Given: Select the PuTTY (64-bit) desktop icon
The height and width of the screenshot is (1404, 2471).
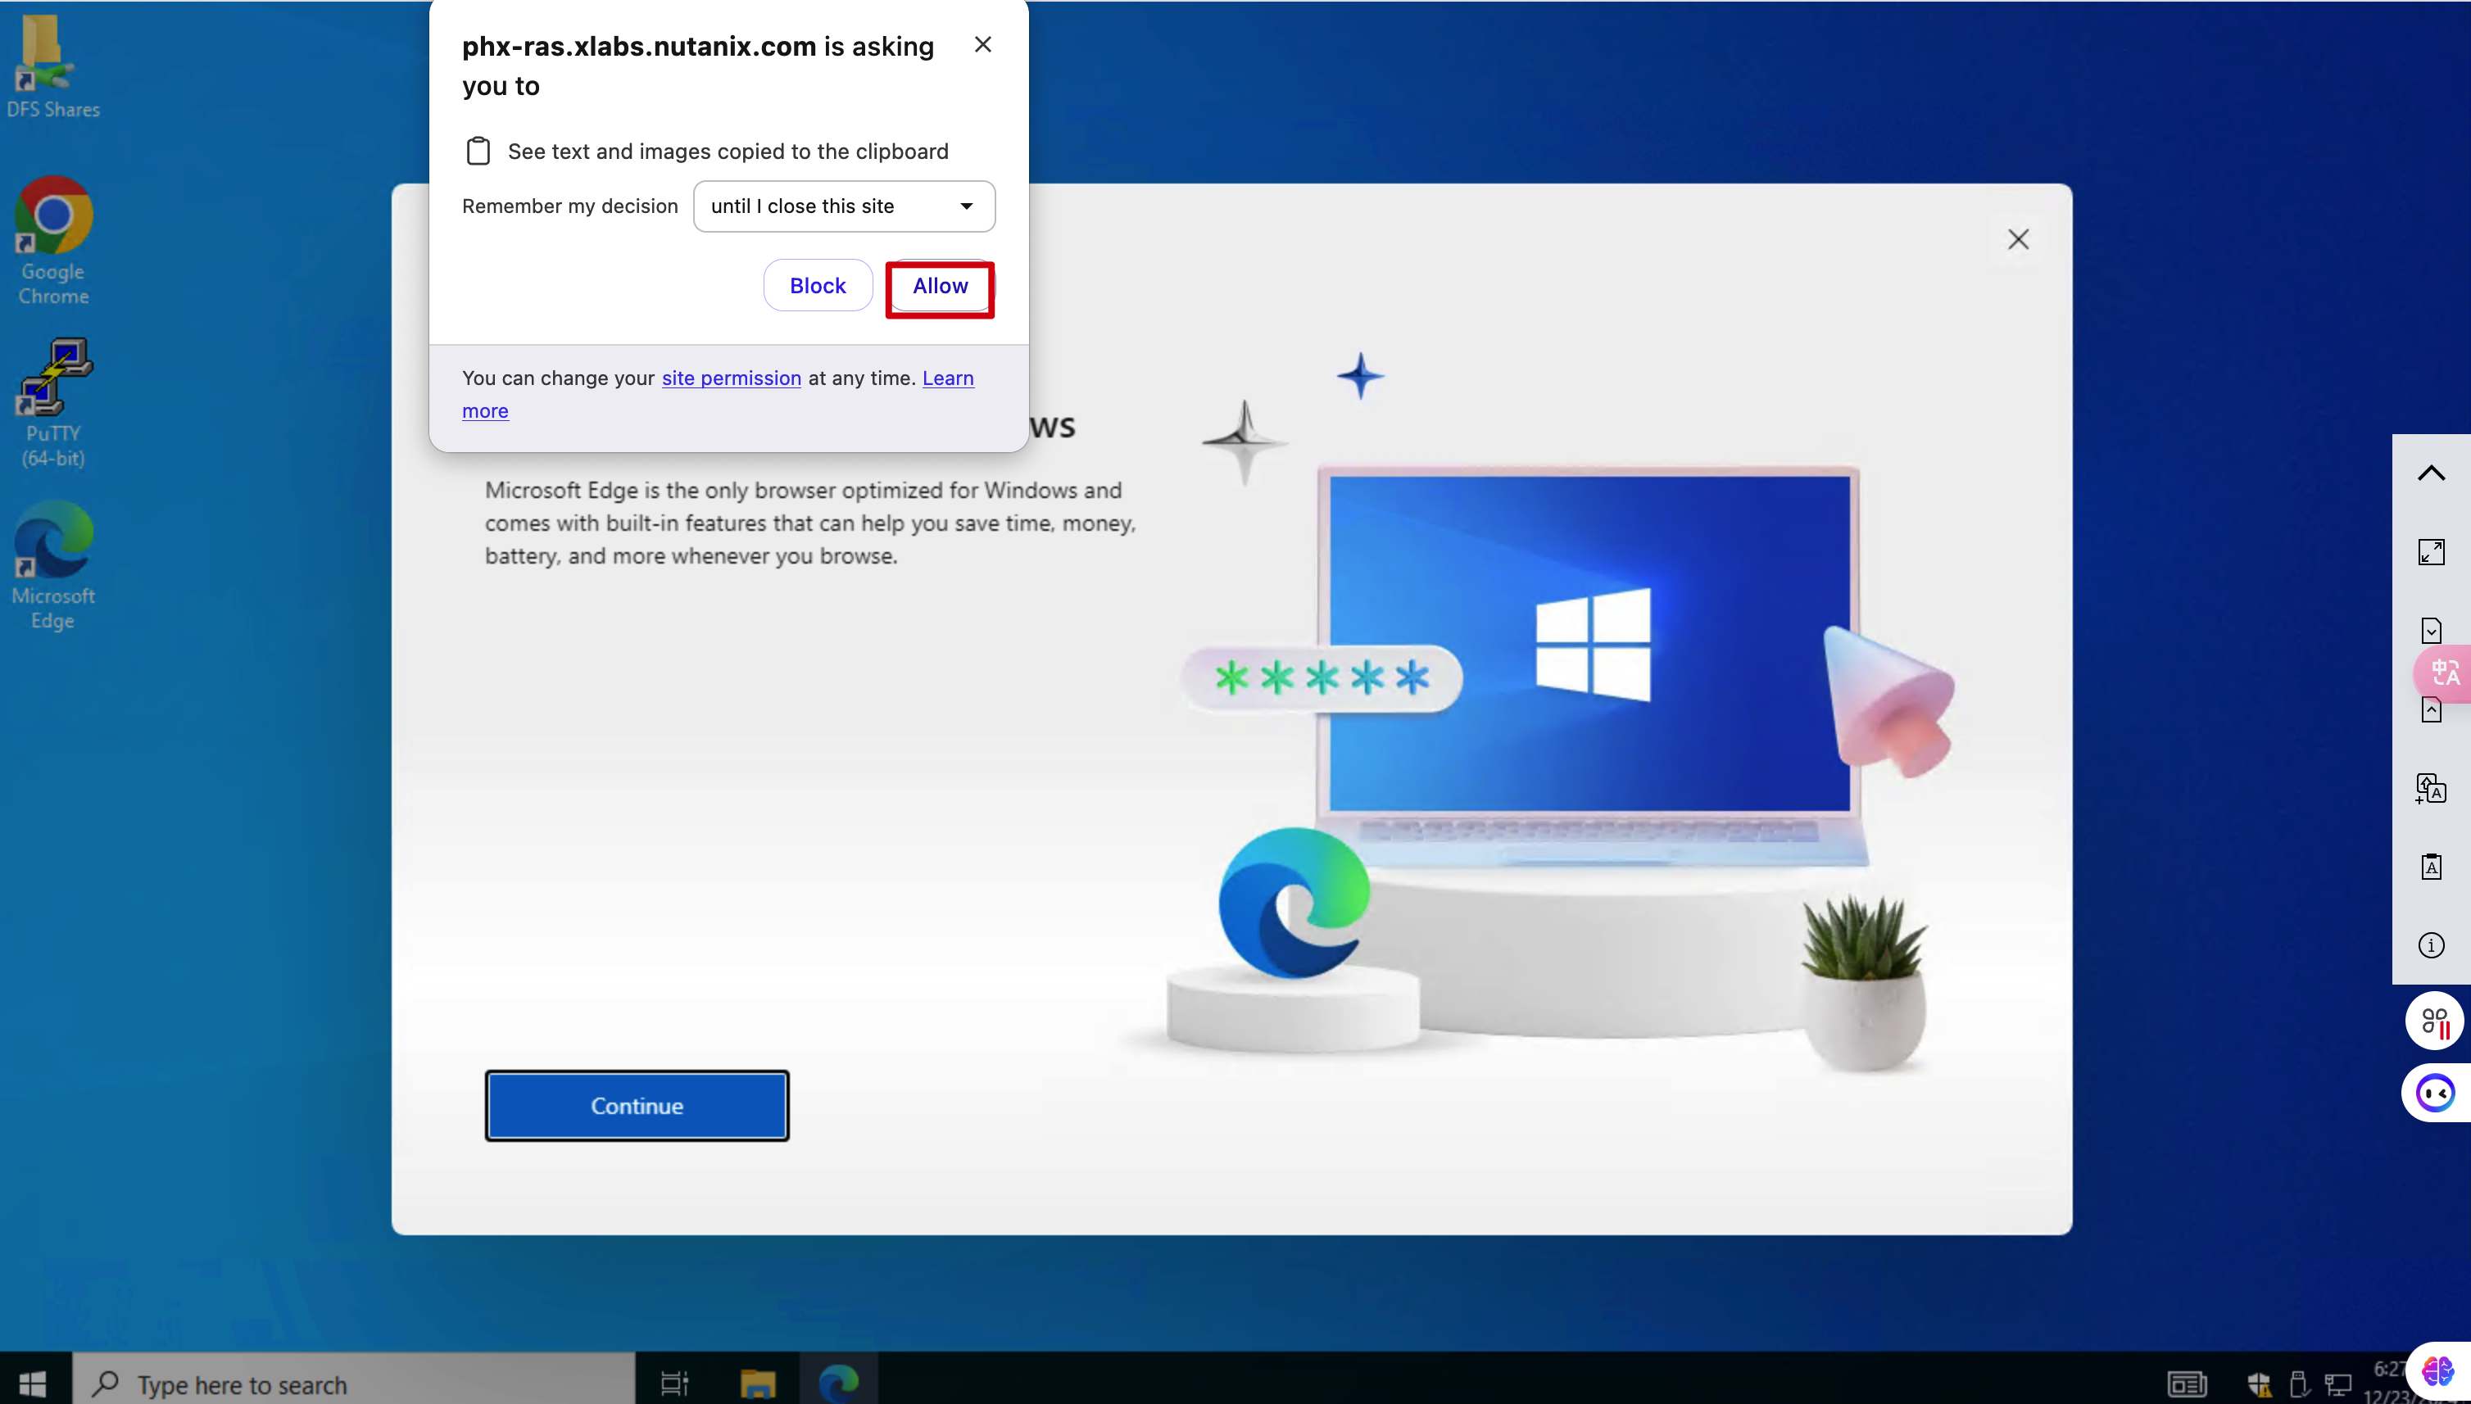Looking at the screenshot, I should 53,403.
